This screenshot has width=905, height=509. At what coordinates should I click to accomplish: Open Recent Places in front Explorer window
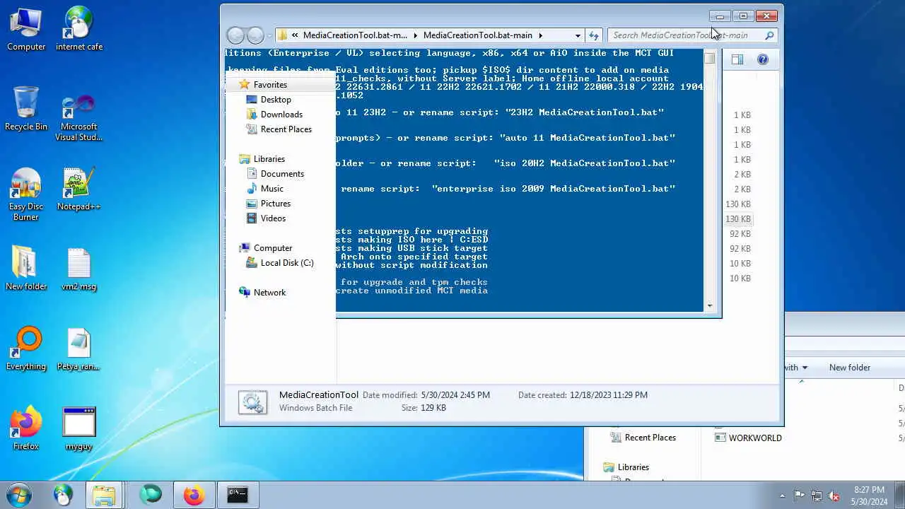click(286, 129)
